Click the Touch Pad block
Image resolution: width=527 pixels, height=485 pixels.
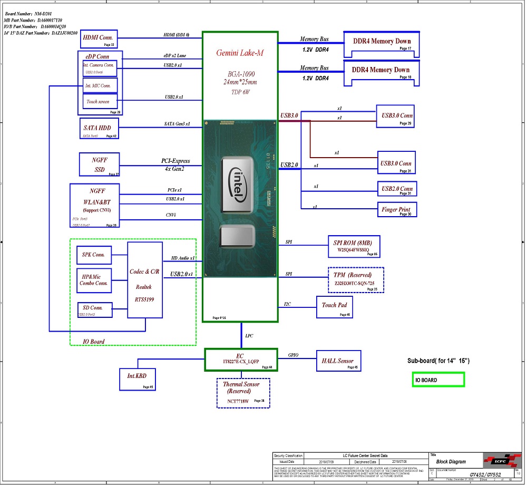[x=335, y=307]
